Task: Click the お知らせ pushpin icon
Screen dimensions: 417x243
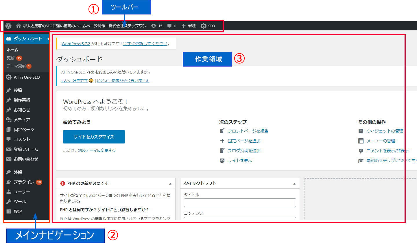Action: click(9, 110)
